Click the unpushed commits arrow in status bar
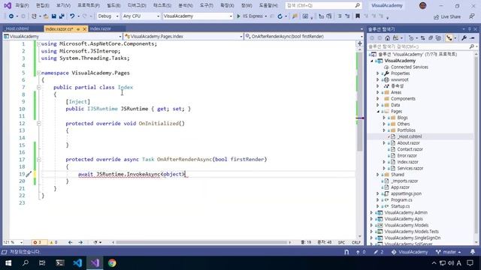The width and height of the screenshot is (481, 270). [361, 252]
